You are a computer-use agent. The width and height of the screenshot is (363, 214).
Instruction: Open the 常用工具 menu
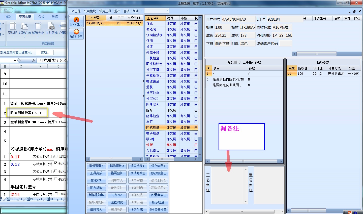(105, 11)
